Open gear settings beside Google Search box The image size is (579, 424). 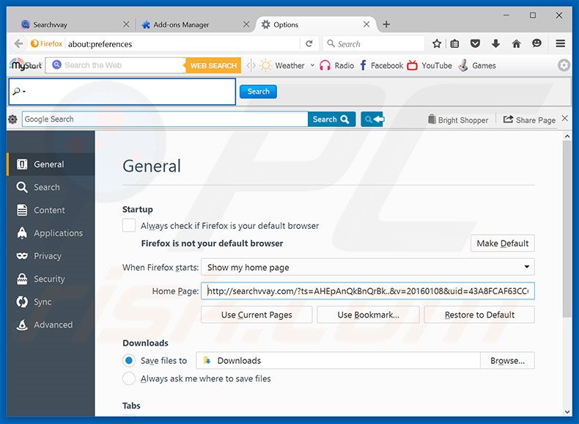pyautogui.click(x=12, y=119)
